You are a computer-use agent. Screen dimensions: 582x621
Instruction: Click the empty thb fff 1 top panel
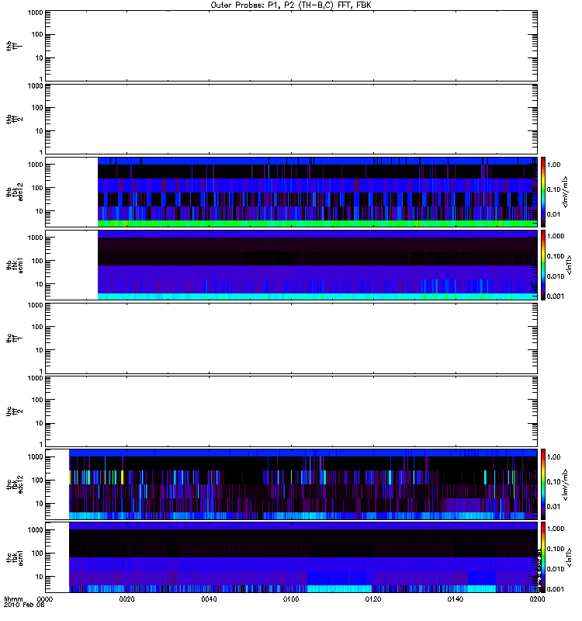(292, 46)
